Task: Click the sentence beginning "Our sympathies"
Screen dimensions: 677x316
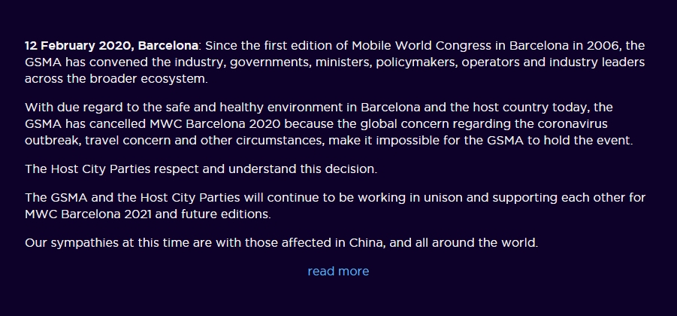Action: click(280, 243)
